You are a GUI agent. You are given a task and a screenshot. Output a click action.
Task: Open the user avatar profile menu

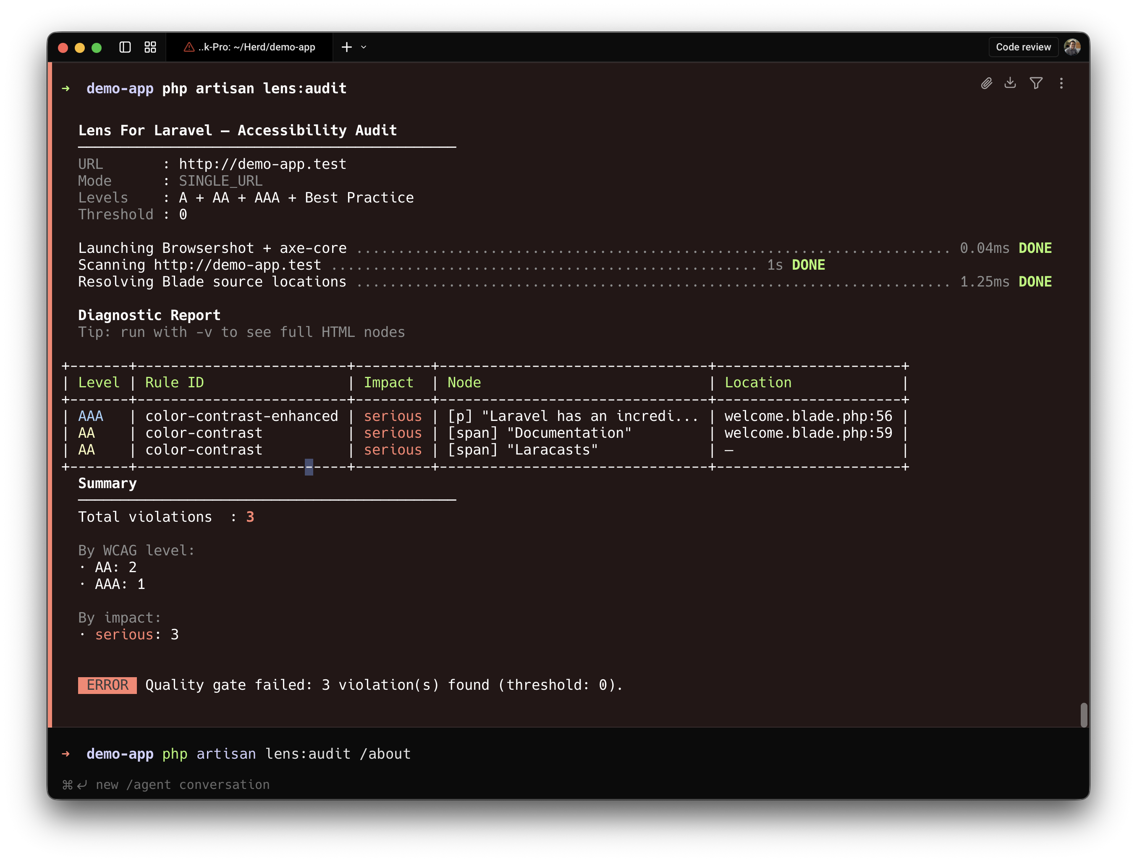1072,47
